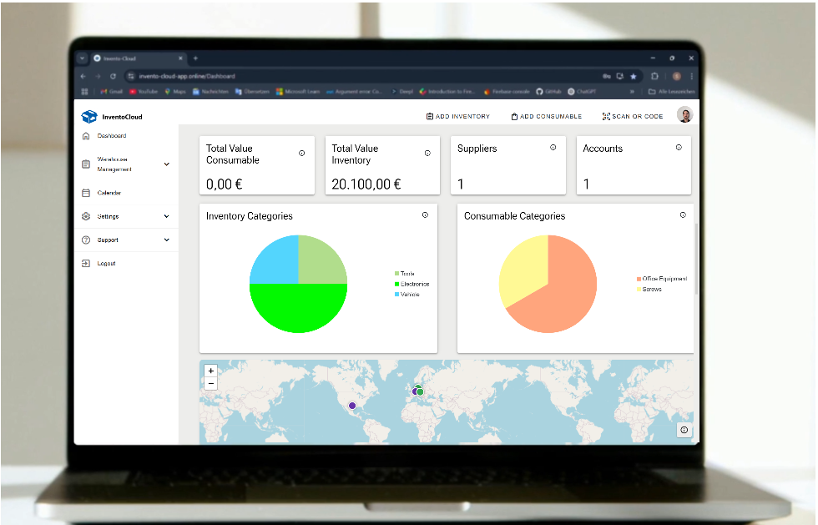The height and width of the screenshot is (525, 818).
Task: Expand the Settings chevron
Action: coord(166,216)
